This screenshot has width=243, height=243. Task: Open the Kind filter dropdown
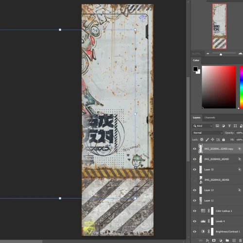202,126
